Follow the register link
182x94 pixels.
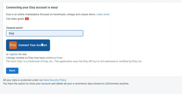click(x=13, y=54)
